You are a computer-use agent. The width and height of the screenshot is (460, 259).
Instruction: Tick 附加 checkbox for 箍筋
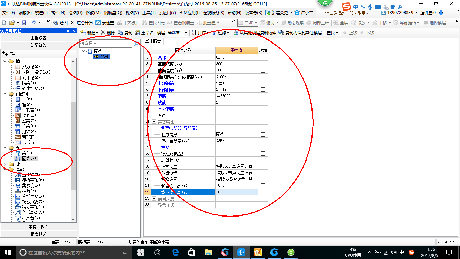(x=263, y=96)
